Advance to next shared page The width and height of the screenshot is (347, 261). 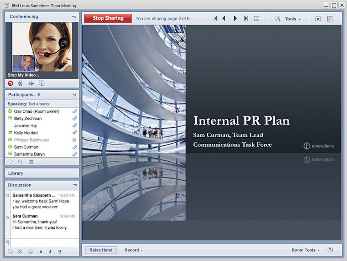235,18
